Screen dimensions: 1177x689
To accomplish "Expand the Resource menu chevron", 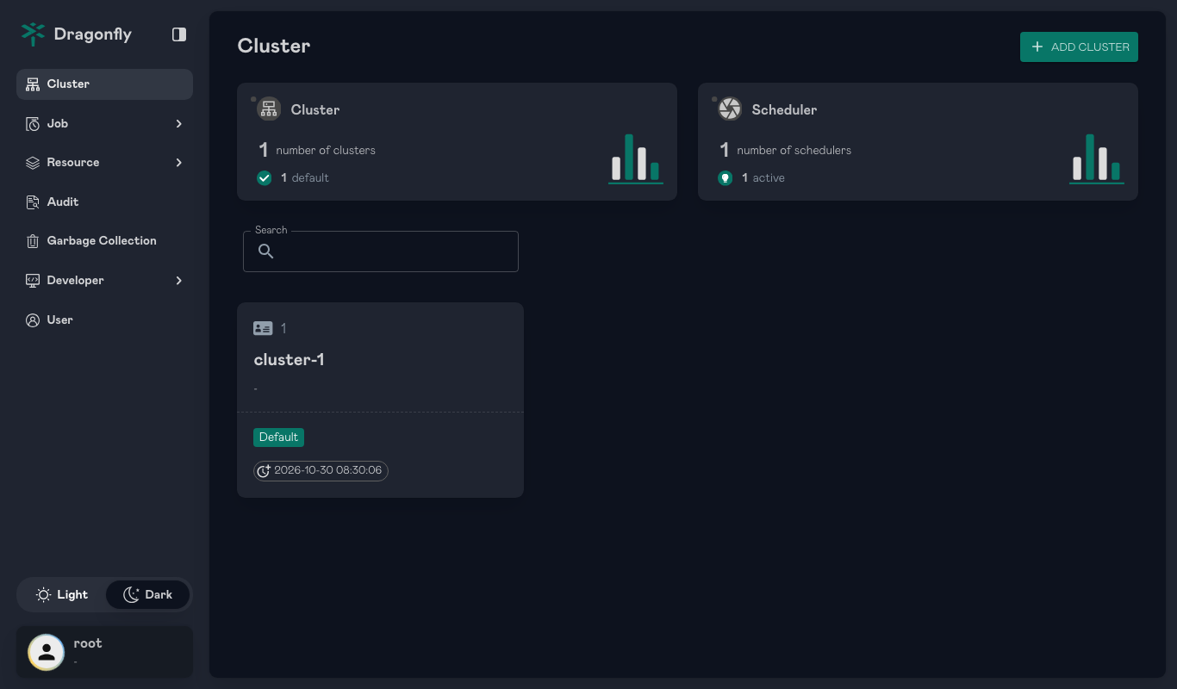I will point(179,163).
